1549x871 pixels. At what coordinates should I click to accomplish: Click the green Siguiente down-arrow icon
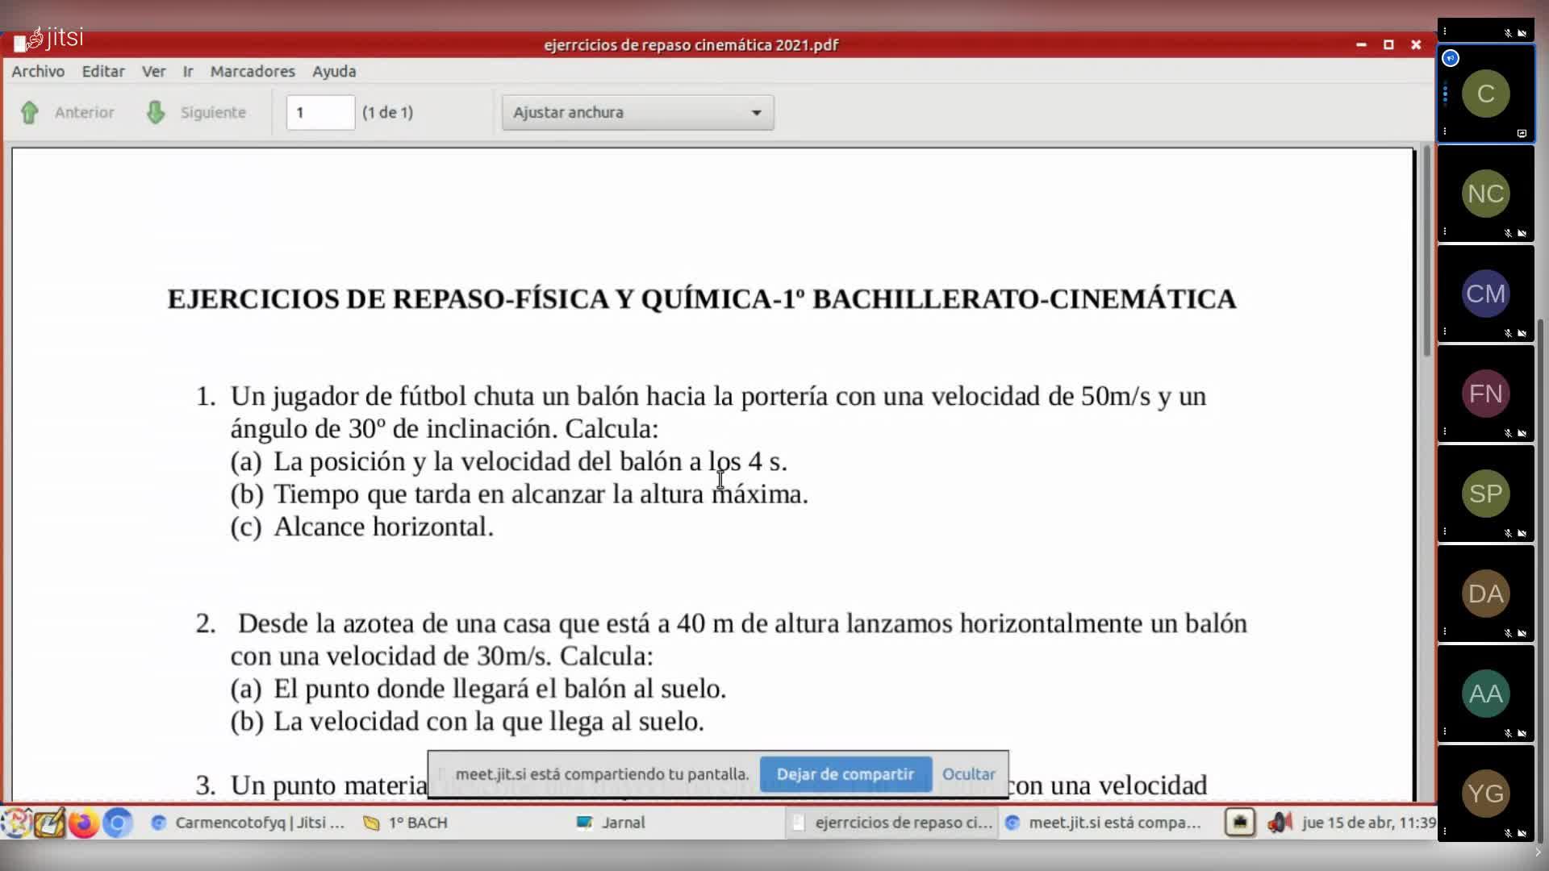(156, 113)
